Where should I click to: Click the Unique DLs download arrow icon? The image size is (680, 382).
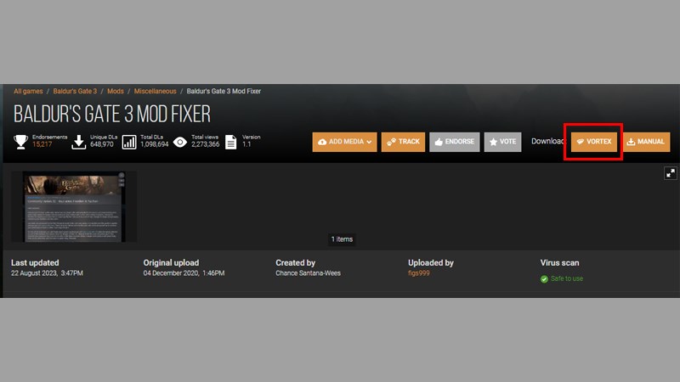tap(78, 141)
